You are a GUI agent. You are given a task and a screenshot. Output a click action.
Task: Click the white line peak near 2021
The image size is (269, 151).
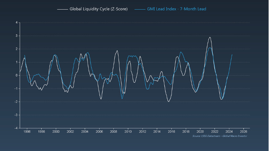[x=210, y=37]
